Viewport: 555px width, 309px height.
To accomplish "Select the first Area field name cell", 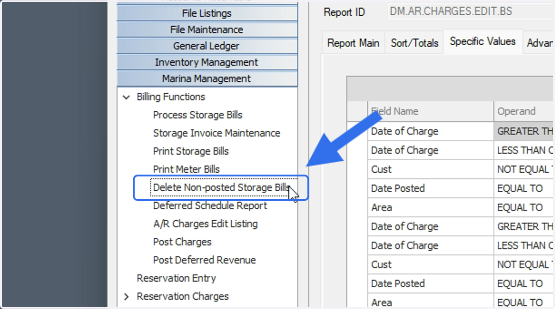I will pyautogui.click(x=431, y=207).
